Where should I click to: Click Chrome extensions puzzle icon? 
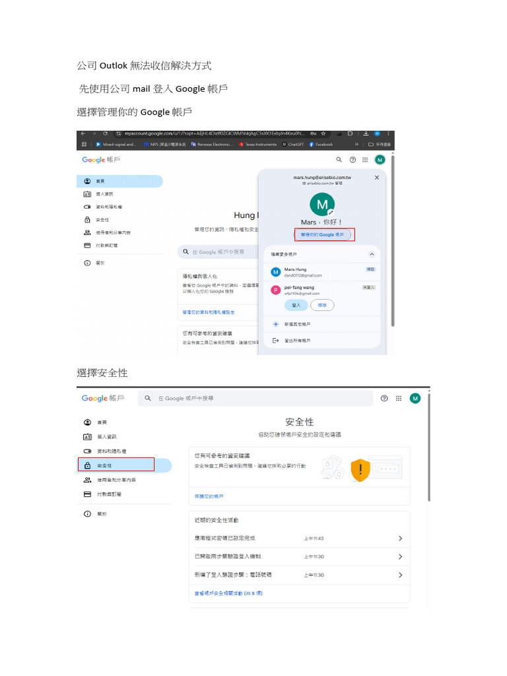coord(350,133)
